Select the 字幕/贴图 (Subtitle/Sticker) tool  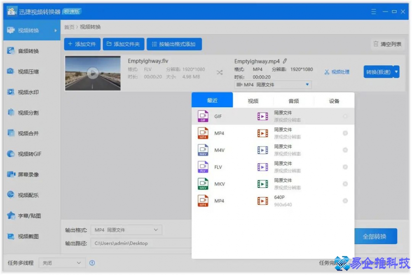pos(29,215)
